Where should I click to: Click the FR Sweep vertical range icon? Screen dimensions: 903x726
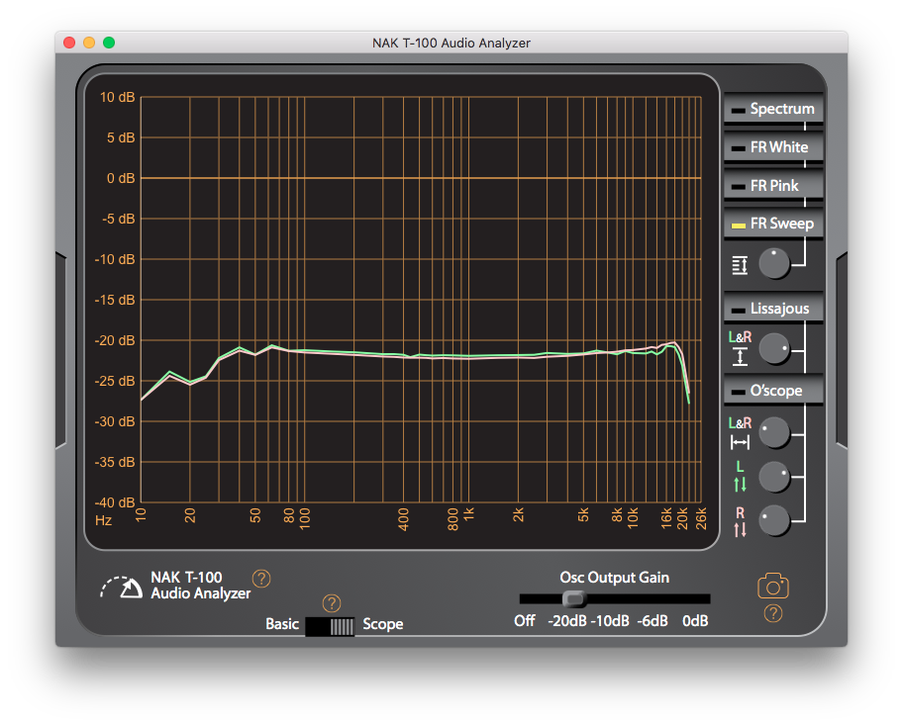pos(740,264)
